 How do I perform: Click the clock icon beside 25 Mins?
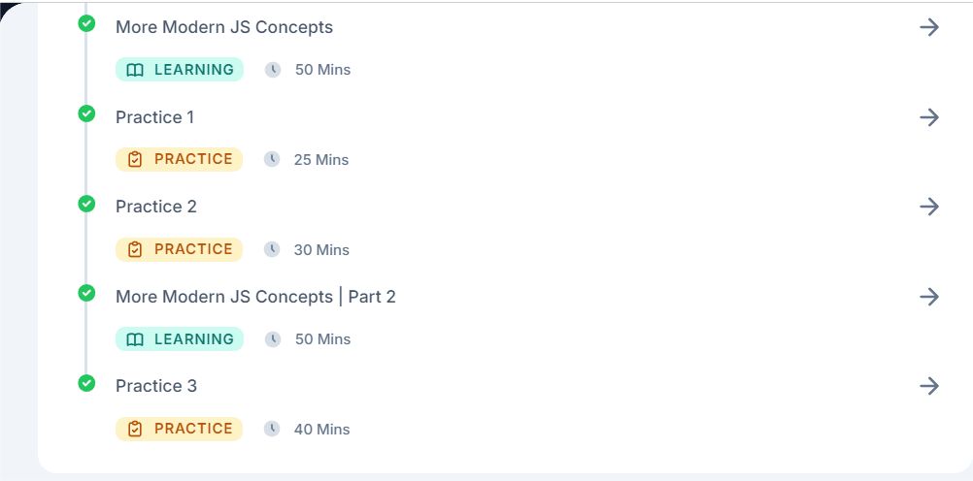(272, 159)
